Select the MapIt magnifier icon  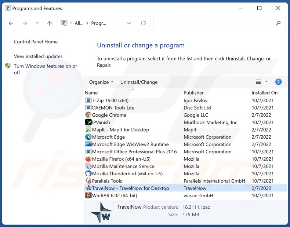pyautogui.click(x=88, y=129)
